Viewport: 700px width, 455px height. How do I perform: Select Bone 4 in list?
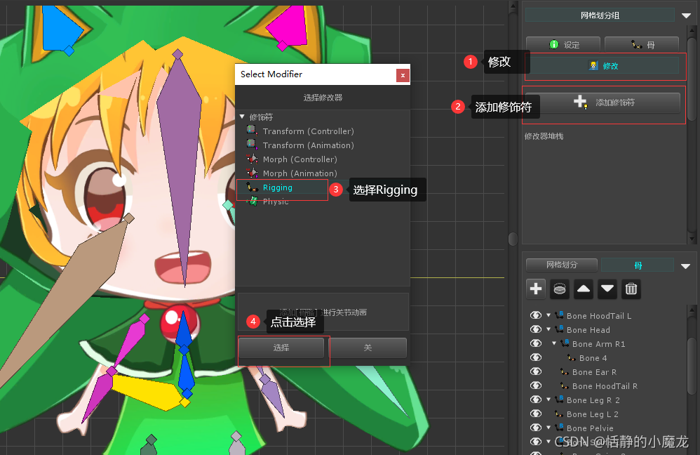593,359
